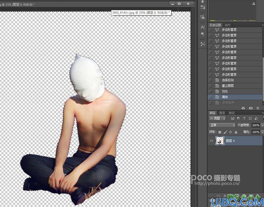
Task: Switch to the 动作 tab
Action: pyautogui.click(x=227, y=25)
